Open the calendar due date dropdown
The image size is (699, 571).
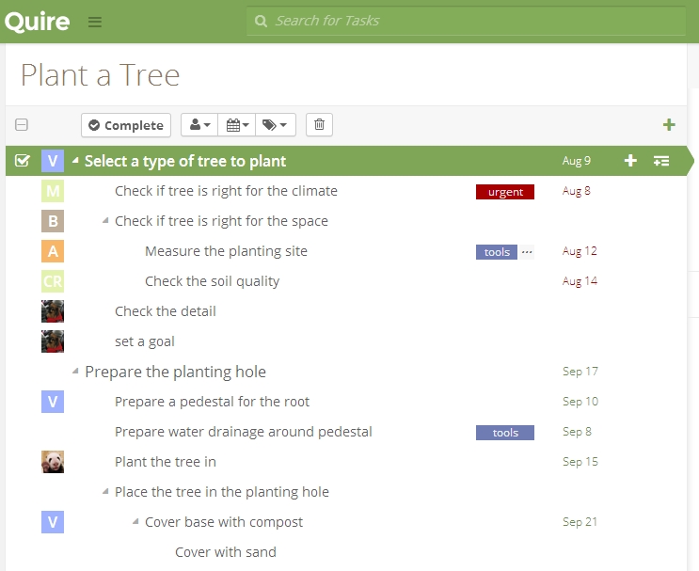coord(237,125)
